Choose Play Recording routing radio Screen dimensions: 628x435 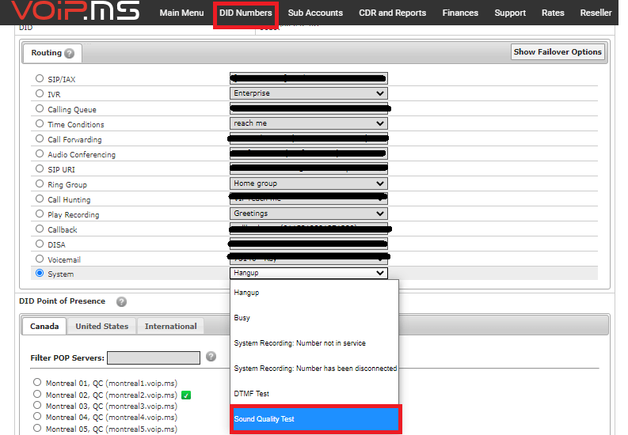pyautogui.click(x=40, y=214)
